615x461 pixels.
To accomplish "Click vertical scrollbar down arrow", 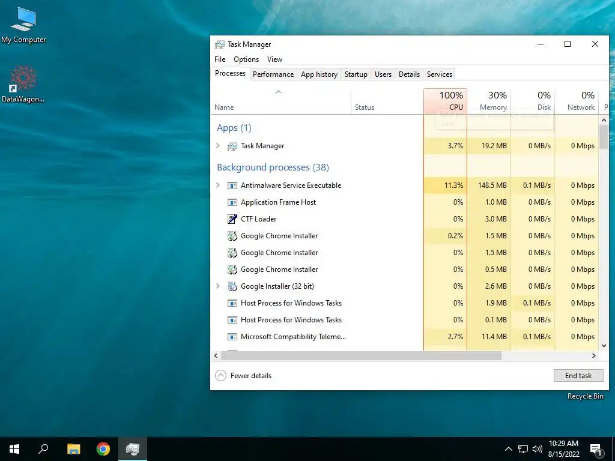I will click(604, 346).
